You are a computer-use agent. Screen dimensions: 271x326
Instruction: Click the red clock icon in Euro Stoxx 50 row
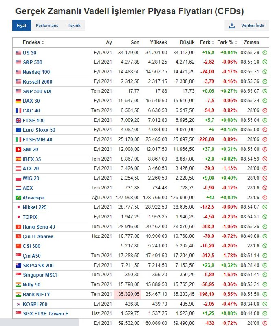[x=265, y=130]
